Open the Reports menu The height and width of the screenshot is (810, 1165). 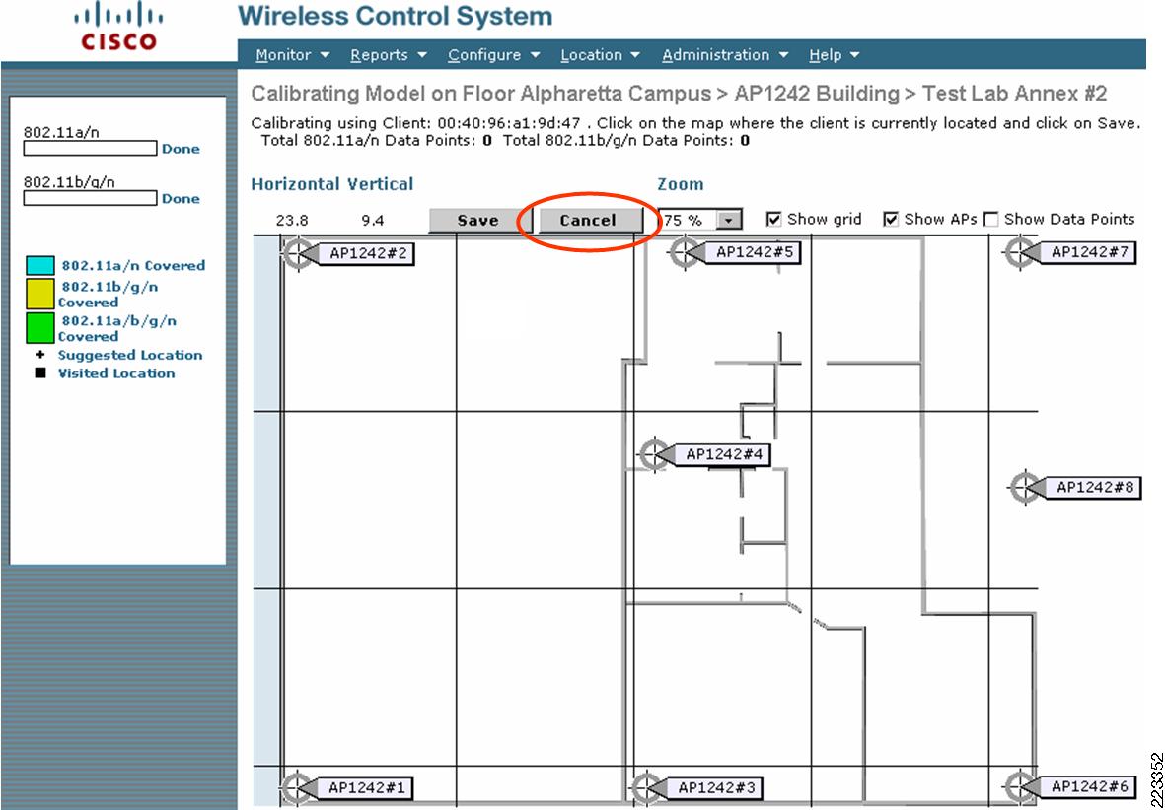(x=389, y=55)
